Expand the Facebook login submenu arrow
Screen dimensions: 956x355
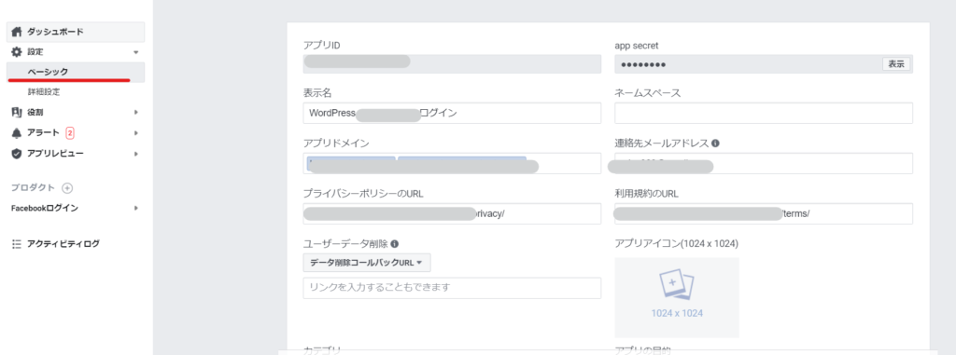click(136, 209)
